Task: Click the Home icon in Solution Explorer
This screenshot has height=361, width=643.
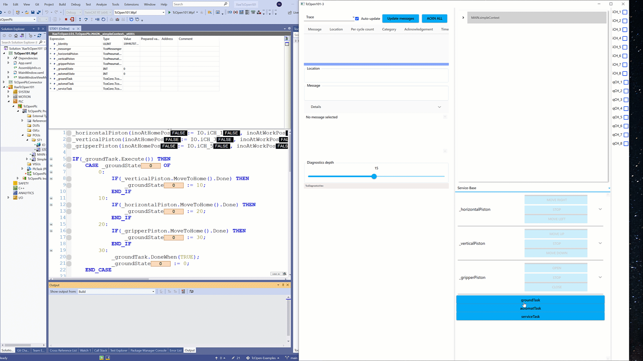Action: pos(16,35)
